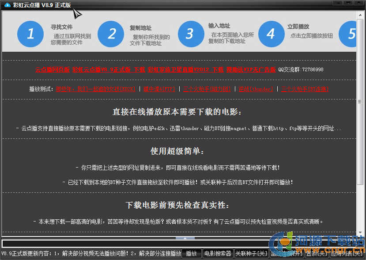Open the 电影搜索器 movie searcher

(x=218, y=253)
